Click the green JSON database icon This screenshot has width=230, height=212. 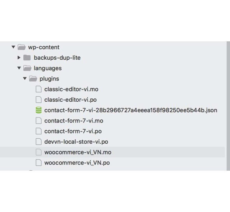[38, 110]
